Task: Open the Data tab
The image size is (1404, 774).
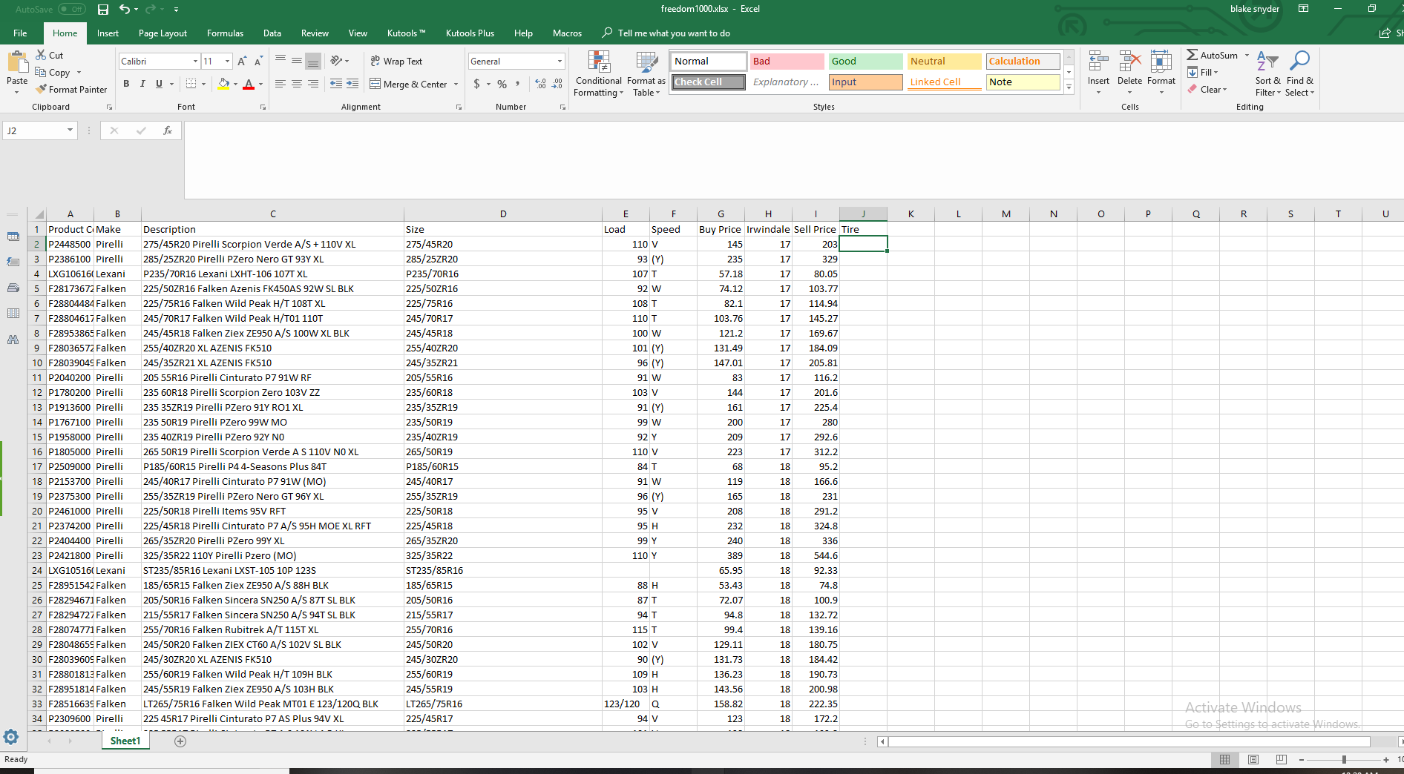Action: 272,33
